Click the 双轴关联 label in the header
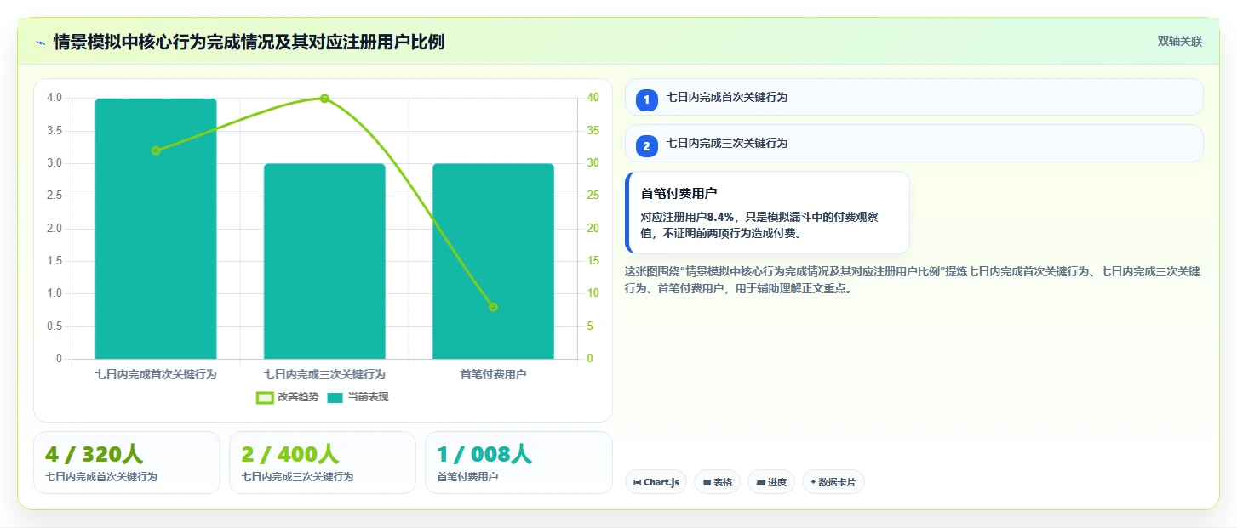The image size is (1237, 528). tap(1179, 41)
